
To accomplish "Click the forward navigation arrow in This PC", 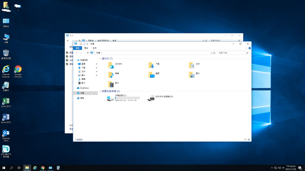I will click(81, 53).
